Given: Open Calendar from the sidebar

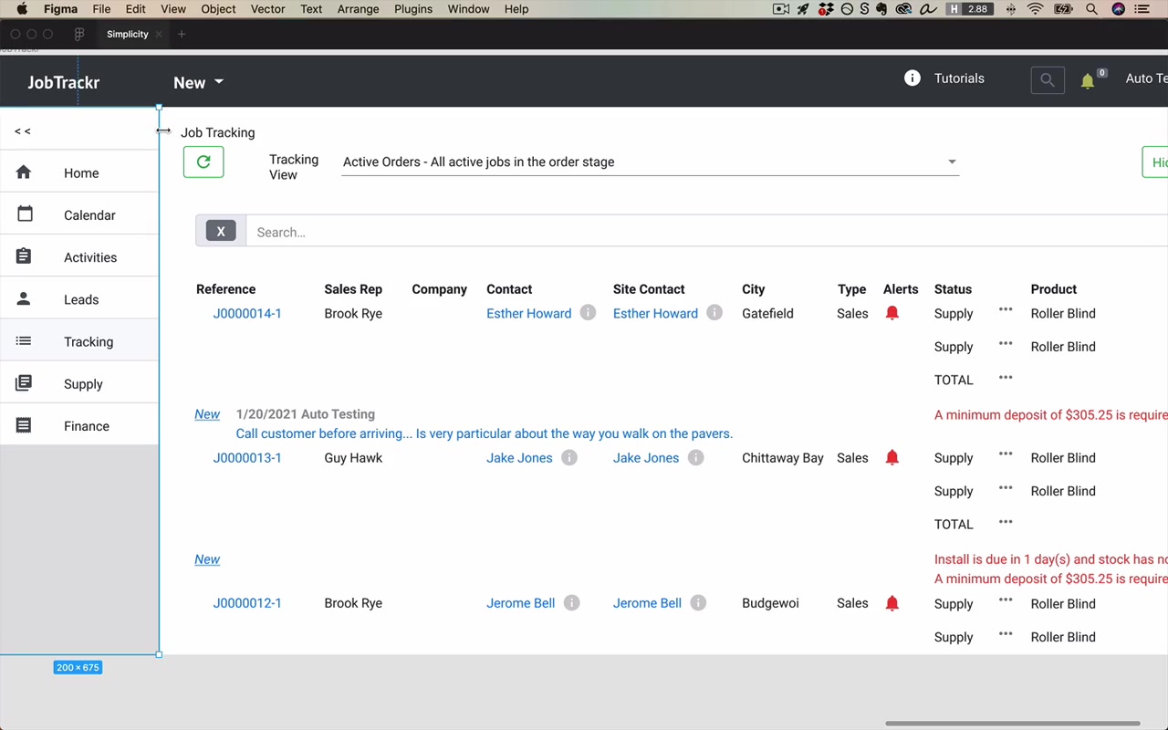Looking at the screenshot, I should point(79,215).
